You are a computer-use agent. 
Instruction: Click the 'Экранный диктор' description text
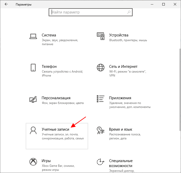122,171
